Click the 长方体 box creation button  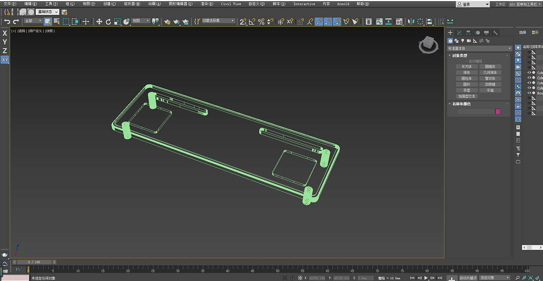point(467,67)
